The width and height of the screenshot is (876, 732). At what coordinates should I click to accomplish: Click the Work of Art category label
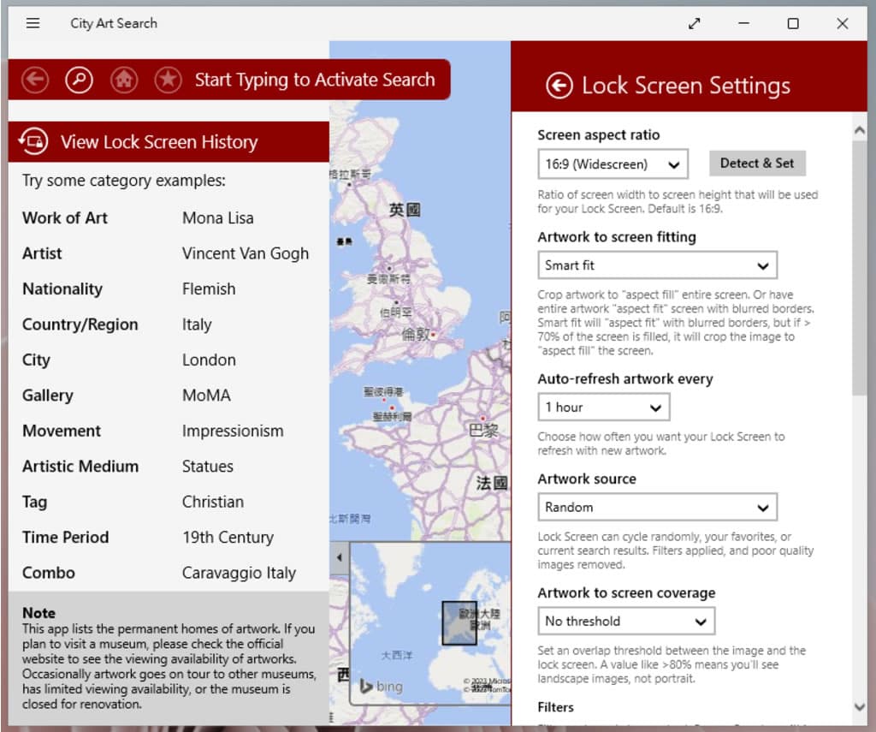[65, 218]
